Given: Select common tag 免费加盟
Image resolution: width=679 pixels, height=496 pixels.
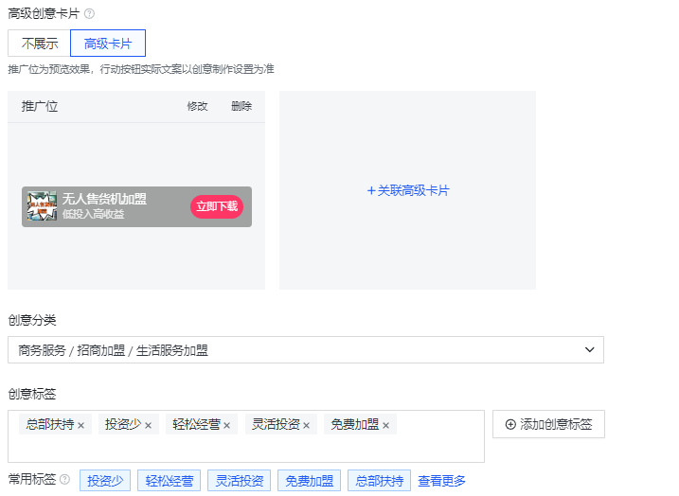Looking at the screenshot, I should [309, 481].
